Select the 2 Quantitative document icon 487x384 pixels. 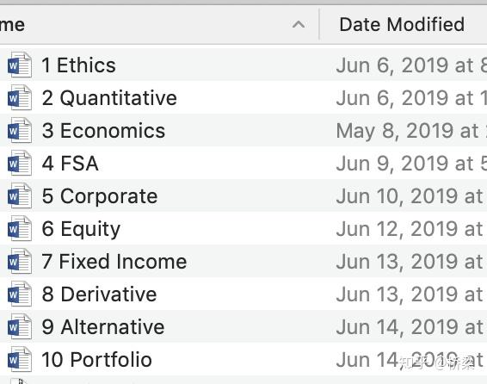click(20, 97)
